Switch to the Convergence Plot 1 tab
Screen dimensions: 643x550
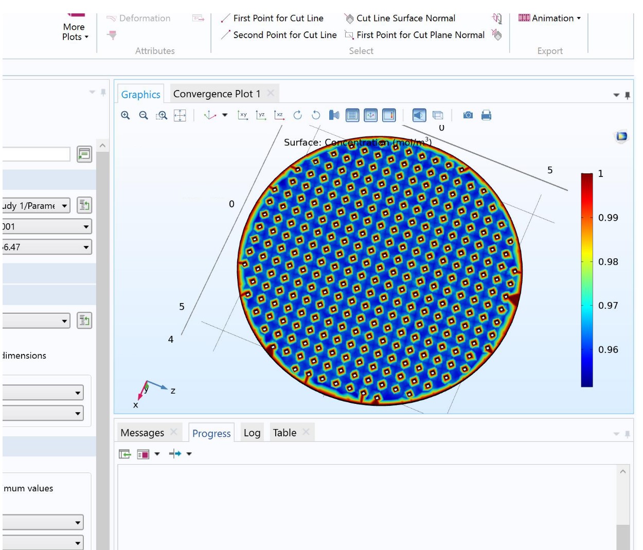coord(217,94)
